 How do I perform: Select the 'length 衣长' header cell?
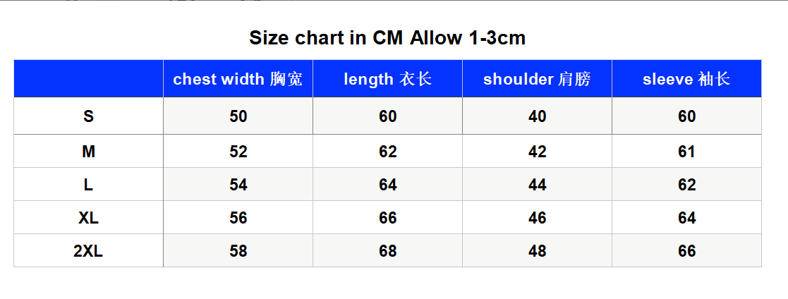pyautogui.click(x=387, y=79)
